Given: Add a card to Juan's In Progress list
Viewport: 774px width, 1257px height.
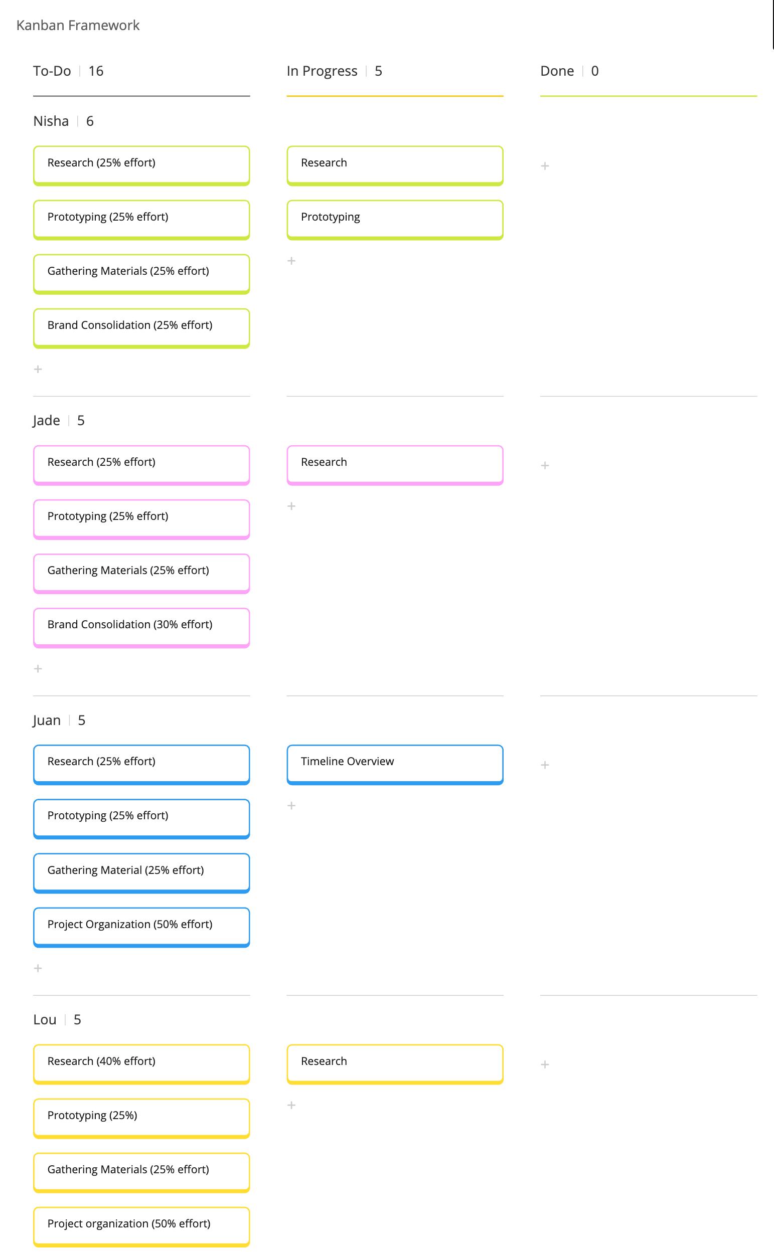Looking at the screenshot, I should tap(291, 806).
